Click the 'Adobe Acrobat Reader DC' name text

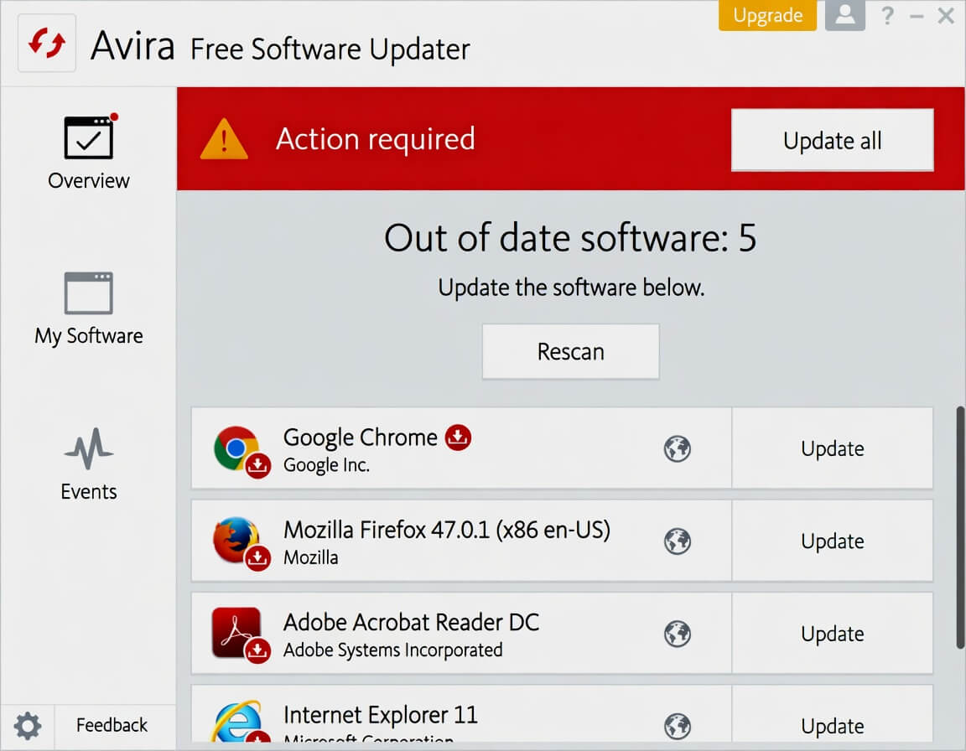411,622
